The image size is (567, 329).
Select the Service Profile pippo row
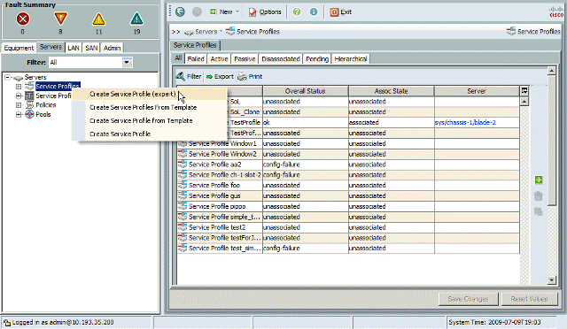point(348,207)
